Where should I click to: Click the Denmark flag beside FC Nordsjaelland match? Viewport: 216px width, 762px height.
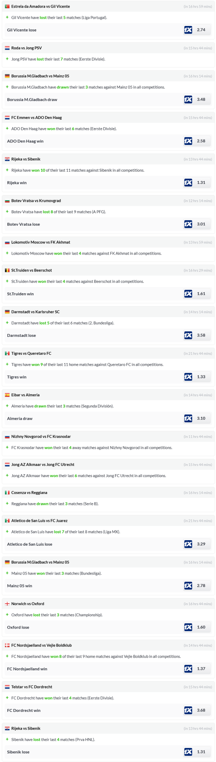click(x=7, y=645)
